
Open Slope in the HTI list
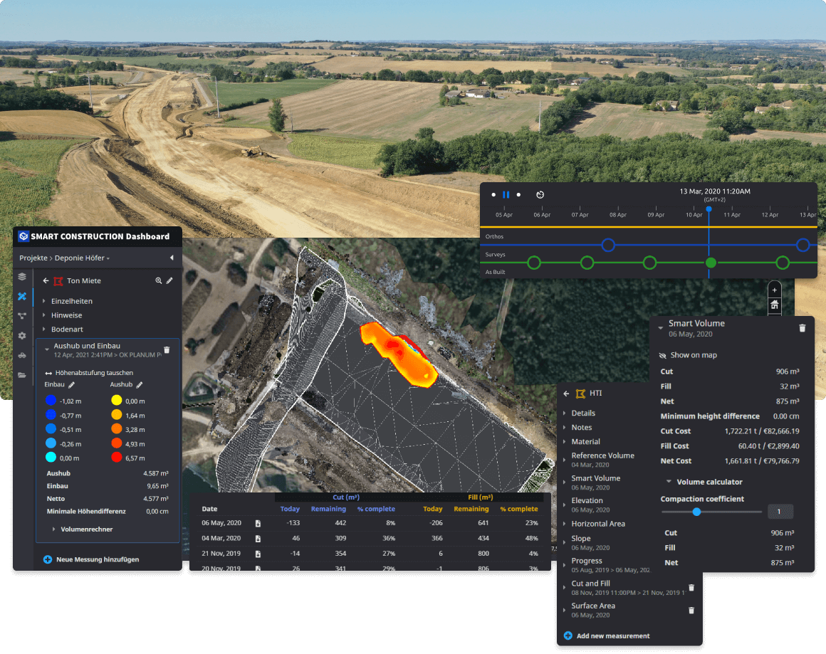tap(590, 542)
